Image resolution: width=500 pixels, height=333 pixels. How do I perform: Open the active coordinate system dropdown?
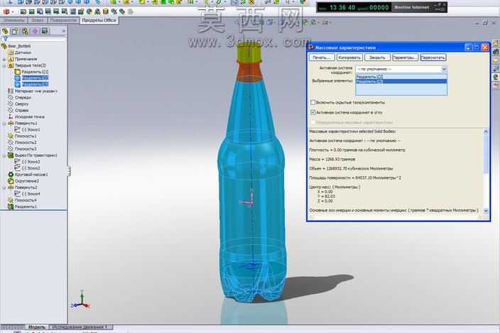(x=444, y=69)
